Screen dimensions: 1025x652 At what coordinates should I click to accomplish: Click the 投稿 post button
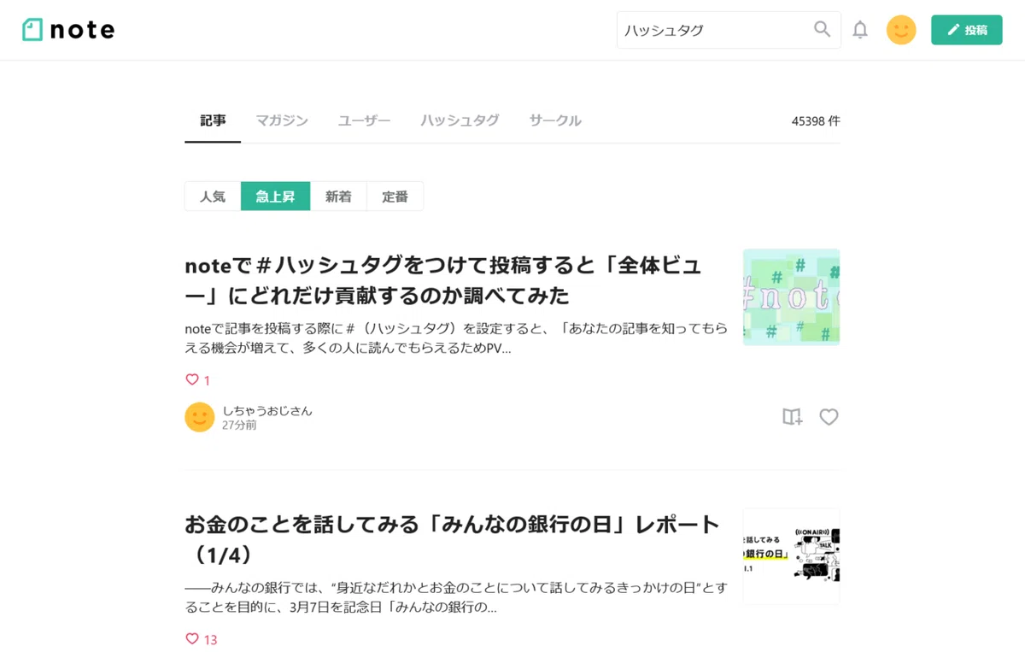pyautogui.click(x=967, y=30)
